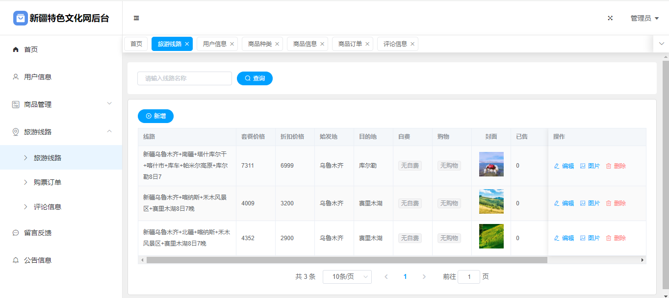Close the 商品订单 tab
669x298 pixels.
click(367, 44)
